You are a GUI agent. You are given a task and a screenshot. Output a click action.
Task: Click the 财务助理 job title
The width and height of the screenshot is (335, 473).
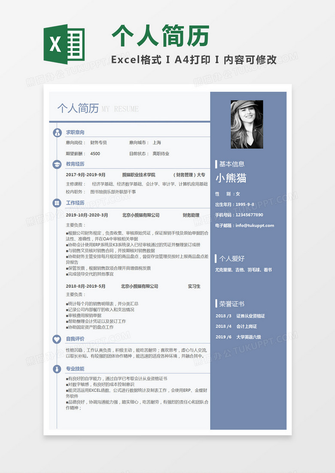pyautogui.click(x=191, y=215)
